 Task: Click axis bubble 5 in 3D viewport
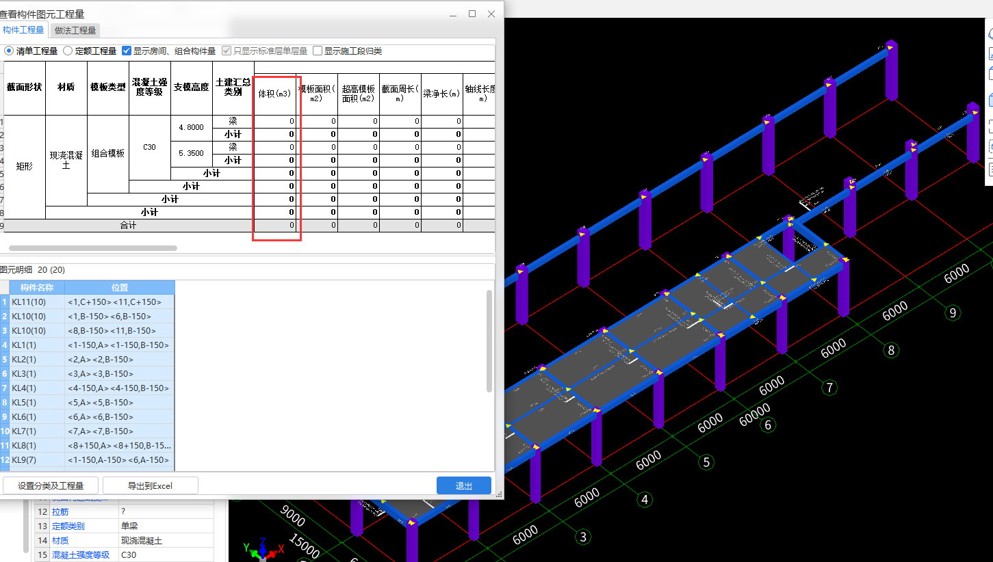tap(706, 462)
